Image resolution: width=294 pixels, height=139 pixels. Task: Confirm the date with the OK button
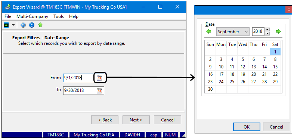click(x=247, y=127)
